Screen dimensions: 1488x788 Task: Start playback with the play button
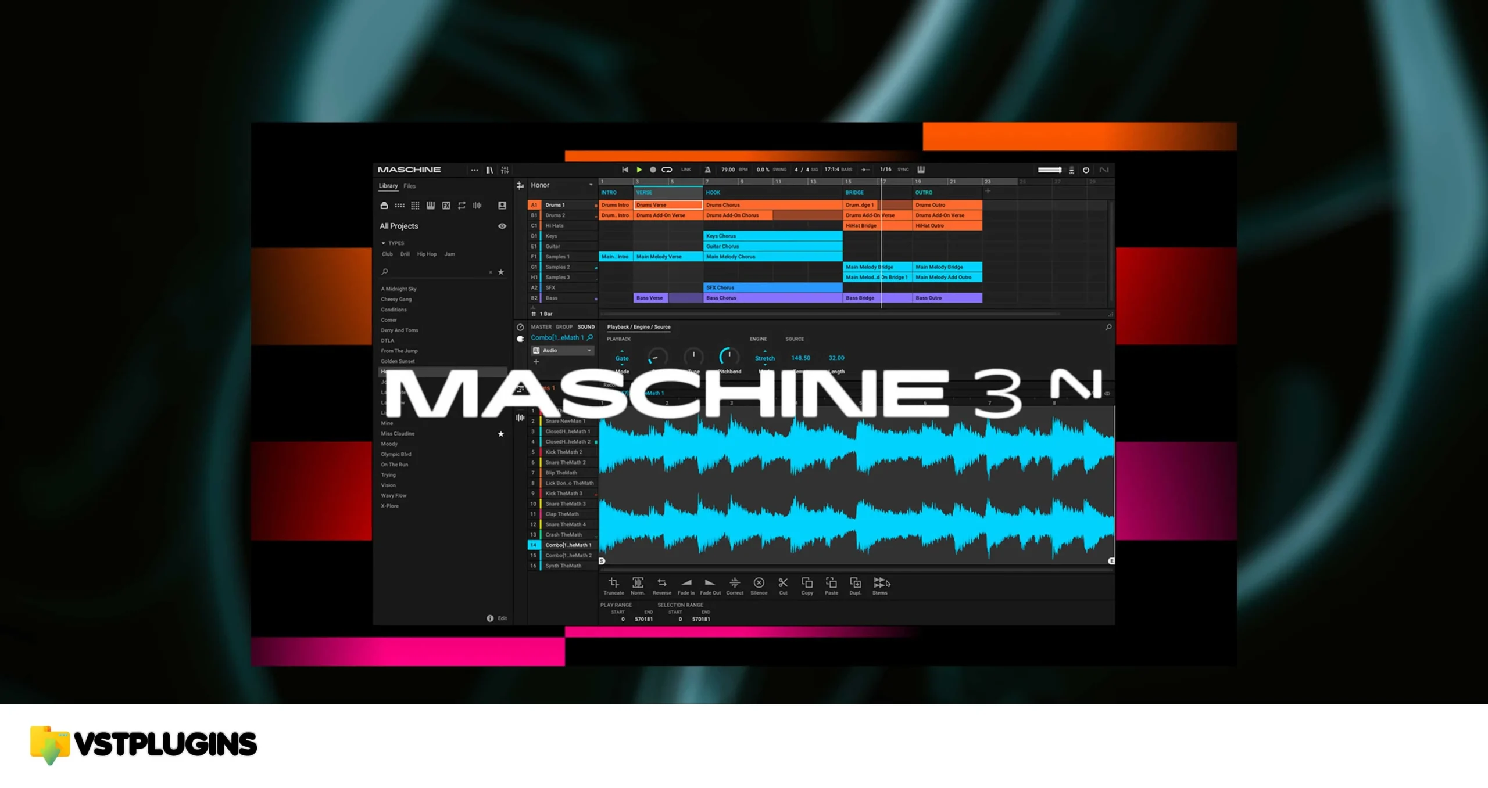tap(639, 170)
